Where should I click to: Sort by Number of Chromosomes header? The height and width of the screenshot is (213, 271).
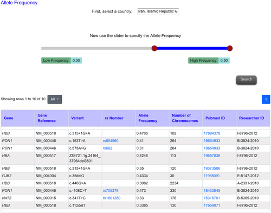pyautogui.click(x=185, y=118)
